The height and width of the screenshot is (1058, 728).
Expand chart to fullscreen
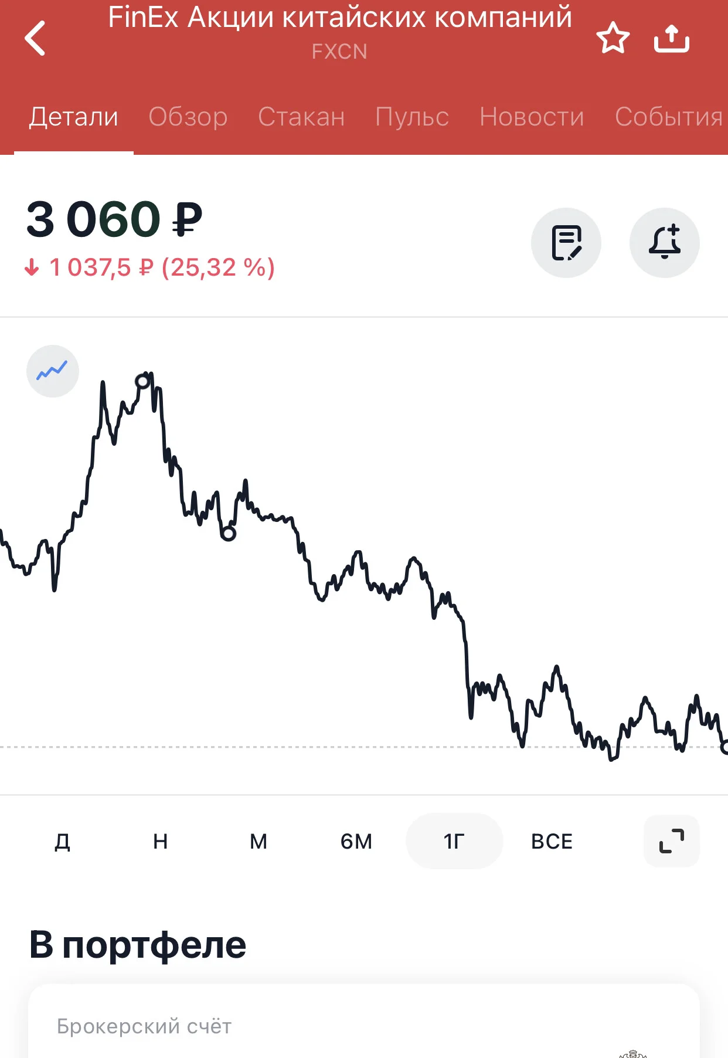[x=672, y=841]
